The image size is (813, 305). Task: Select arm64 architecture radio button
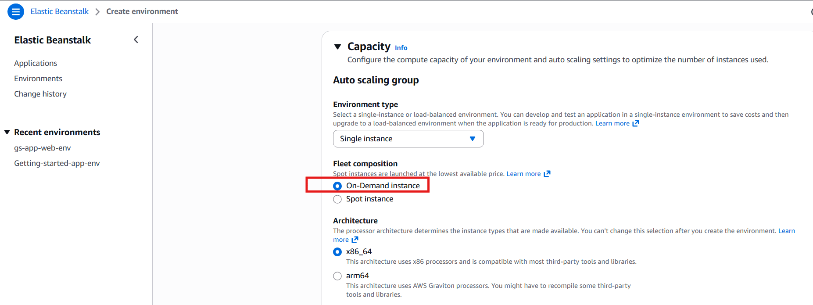(337, 276)
